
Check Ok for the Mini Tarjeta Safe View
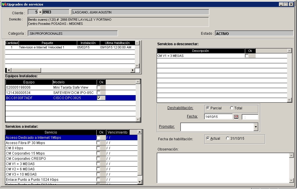99,87
